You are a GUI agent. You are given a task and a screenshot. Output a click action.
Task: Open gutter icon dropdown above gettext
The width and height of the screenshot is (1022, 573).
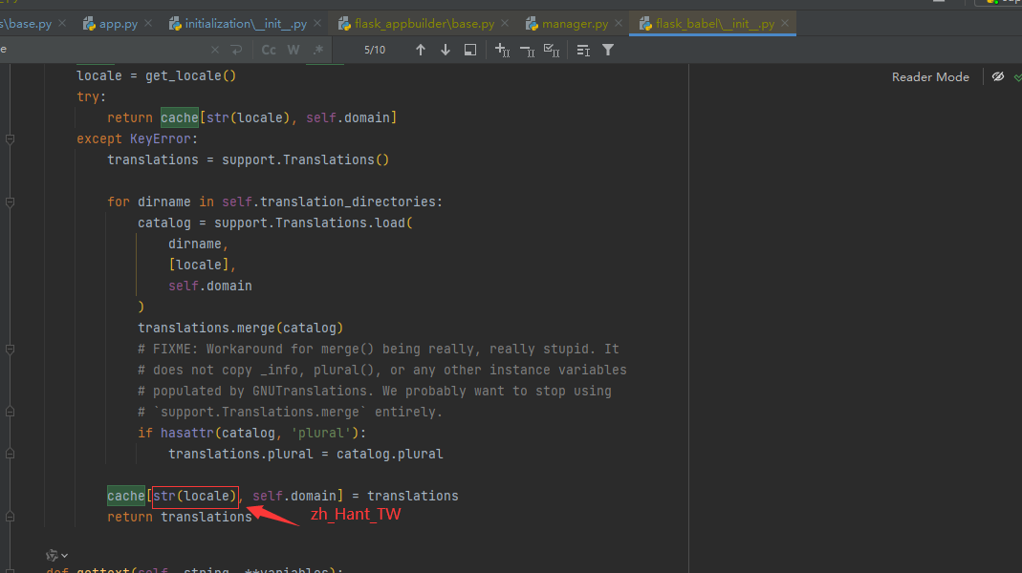tap(56, 556)
